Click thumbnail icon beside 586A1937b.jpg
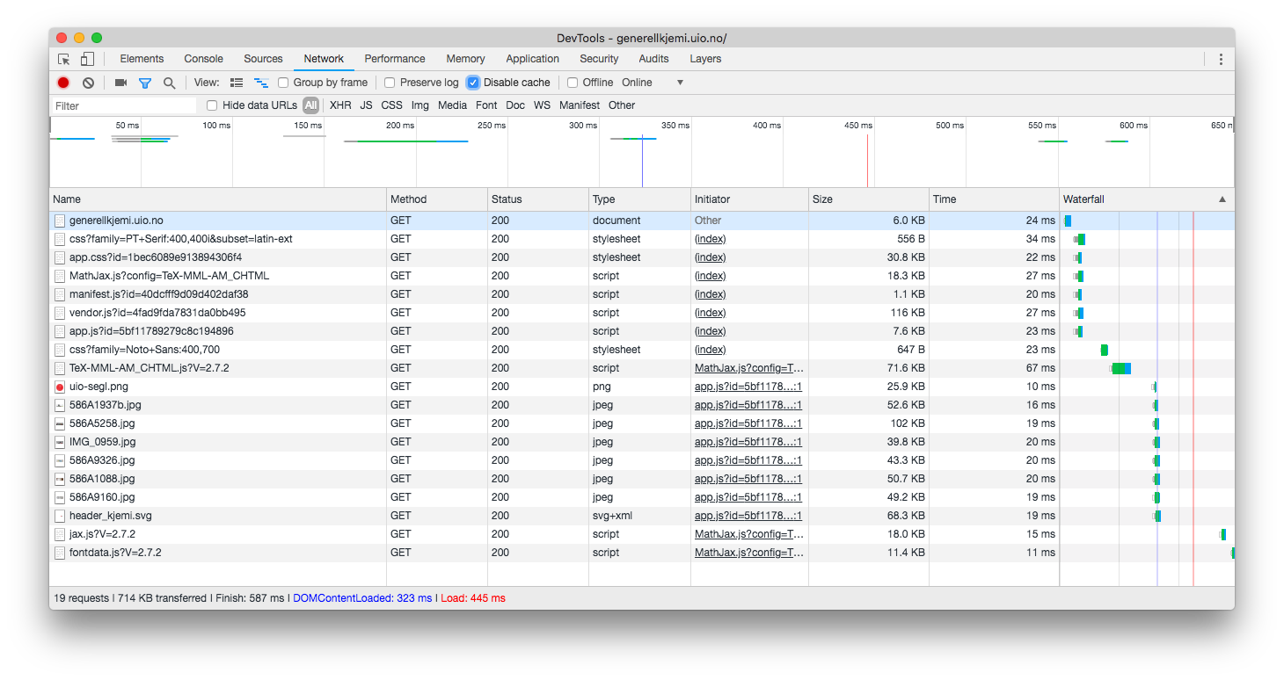1284x680 pixels. [60, 405]
